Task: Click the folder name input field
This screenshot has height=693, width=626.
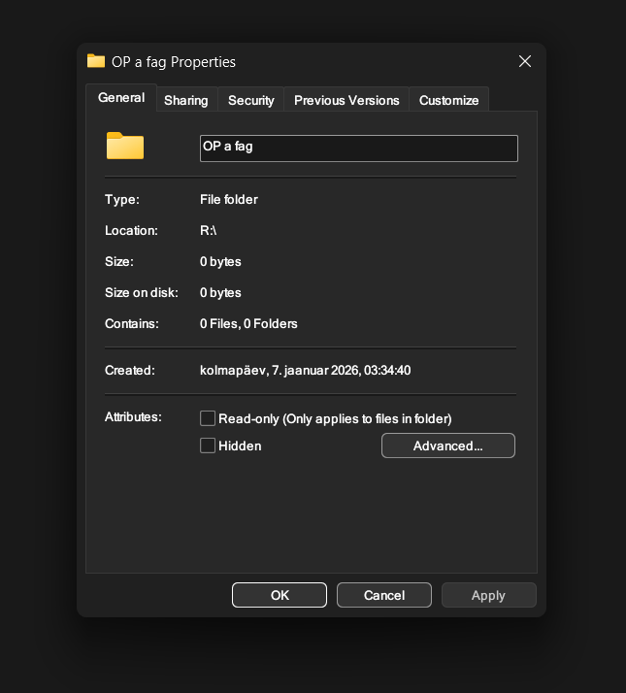Action: tap(359, 148)
